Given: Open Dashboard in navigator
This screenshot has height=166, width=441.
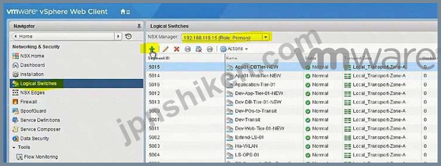Looking at the screenshot, I should (x=32, y=65).
